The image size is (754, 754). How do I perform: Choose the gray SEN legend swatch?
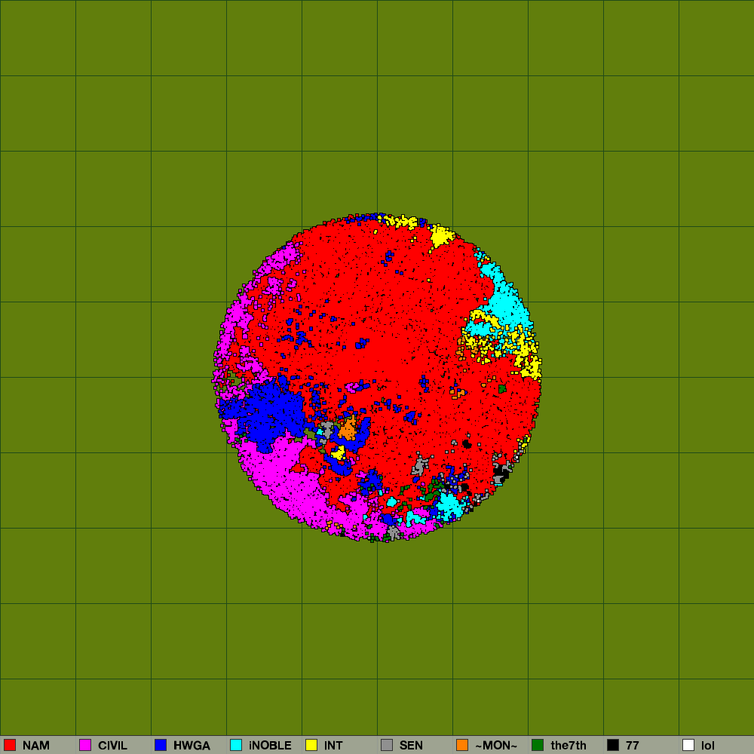click(387, 745)
